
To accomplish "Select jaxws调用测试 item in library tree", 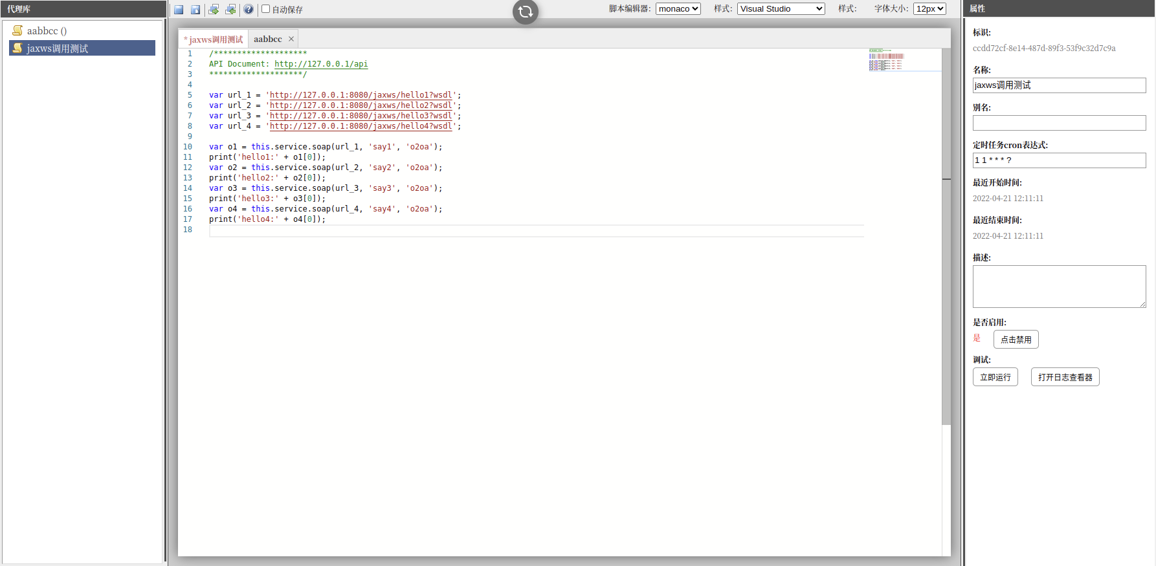I will coord(57,49).
